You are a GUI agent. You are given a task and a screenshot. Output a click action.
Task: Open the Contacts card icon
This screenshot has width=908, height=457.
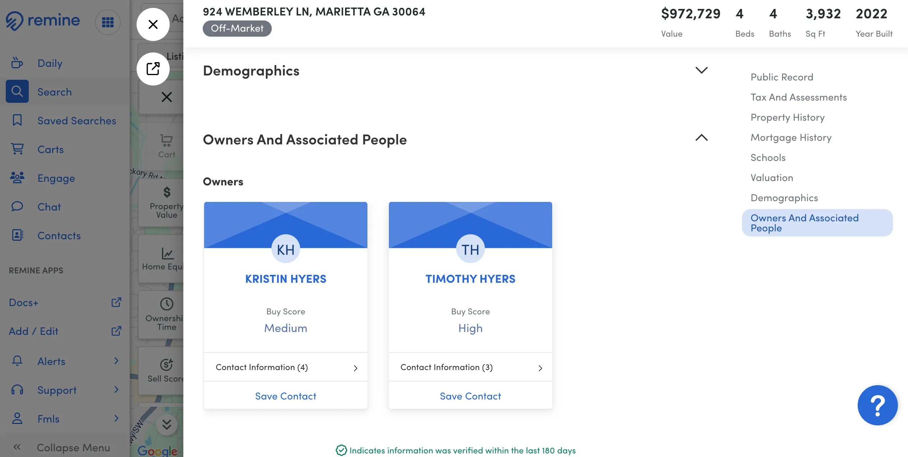click(x=17, y=235)
